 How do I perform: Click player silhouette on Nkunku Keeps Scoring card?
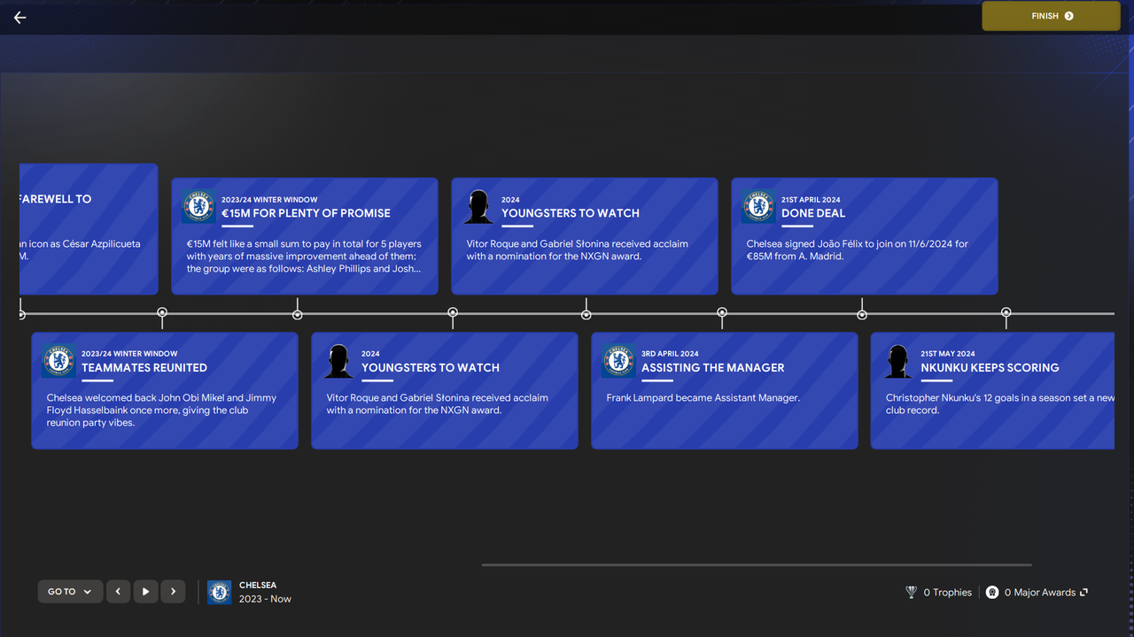[898, 361]
